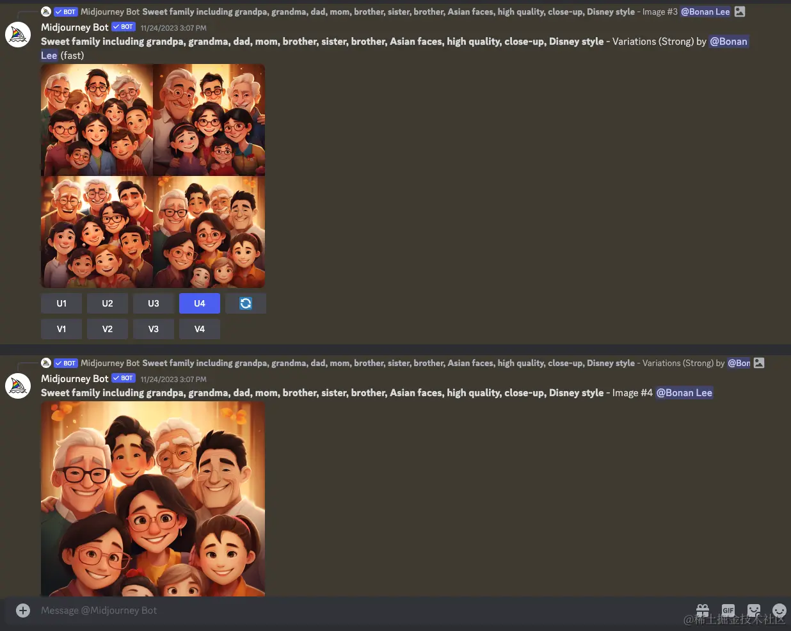Screen dimensions: 791x631
Task: Click the highlighted U4 upscale button
Action: (200, 303)
